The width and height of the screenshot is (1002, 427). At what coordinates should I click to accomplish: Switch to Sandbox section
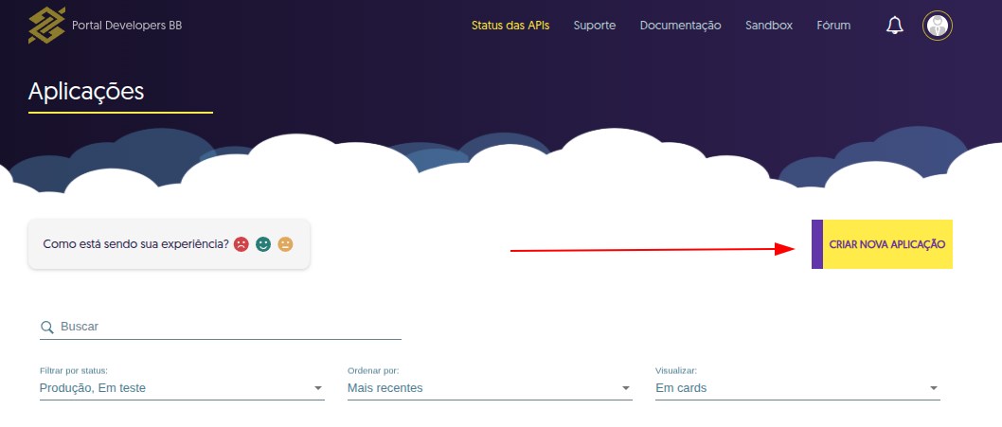coord(768,26)
